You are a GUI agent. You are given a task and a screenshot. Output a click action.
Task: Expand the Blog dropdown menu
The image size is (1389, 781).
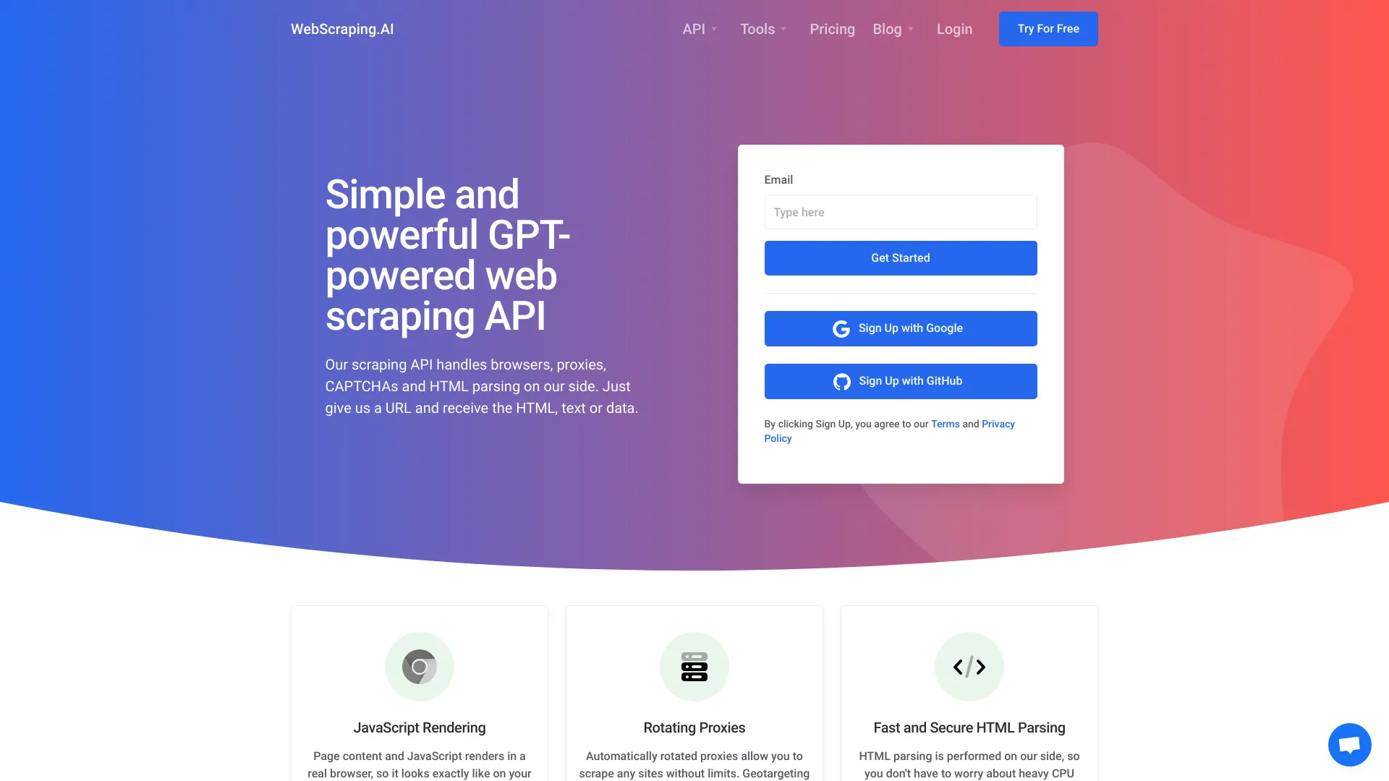892,29
